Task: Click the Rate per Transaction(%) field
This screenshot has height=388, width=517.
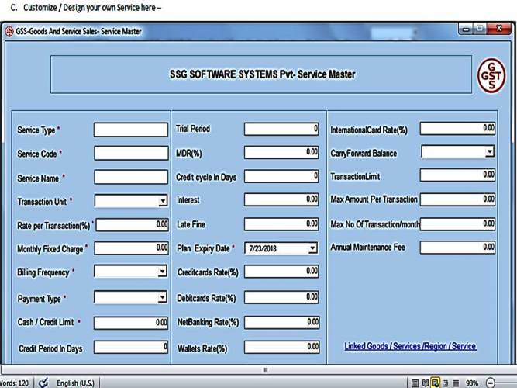Action: (x=133, y=224)
